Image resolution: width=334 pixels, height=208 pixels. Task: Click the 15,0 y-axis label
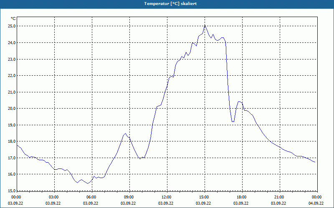[12, 191]
